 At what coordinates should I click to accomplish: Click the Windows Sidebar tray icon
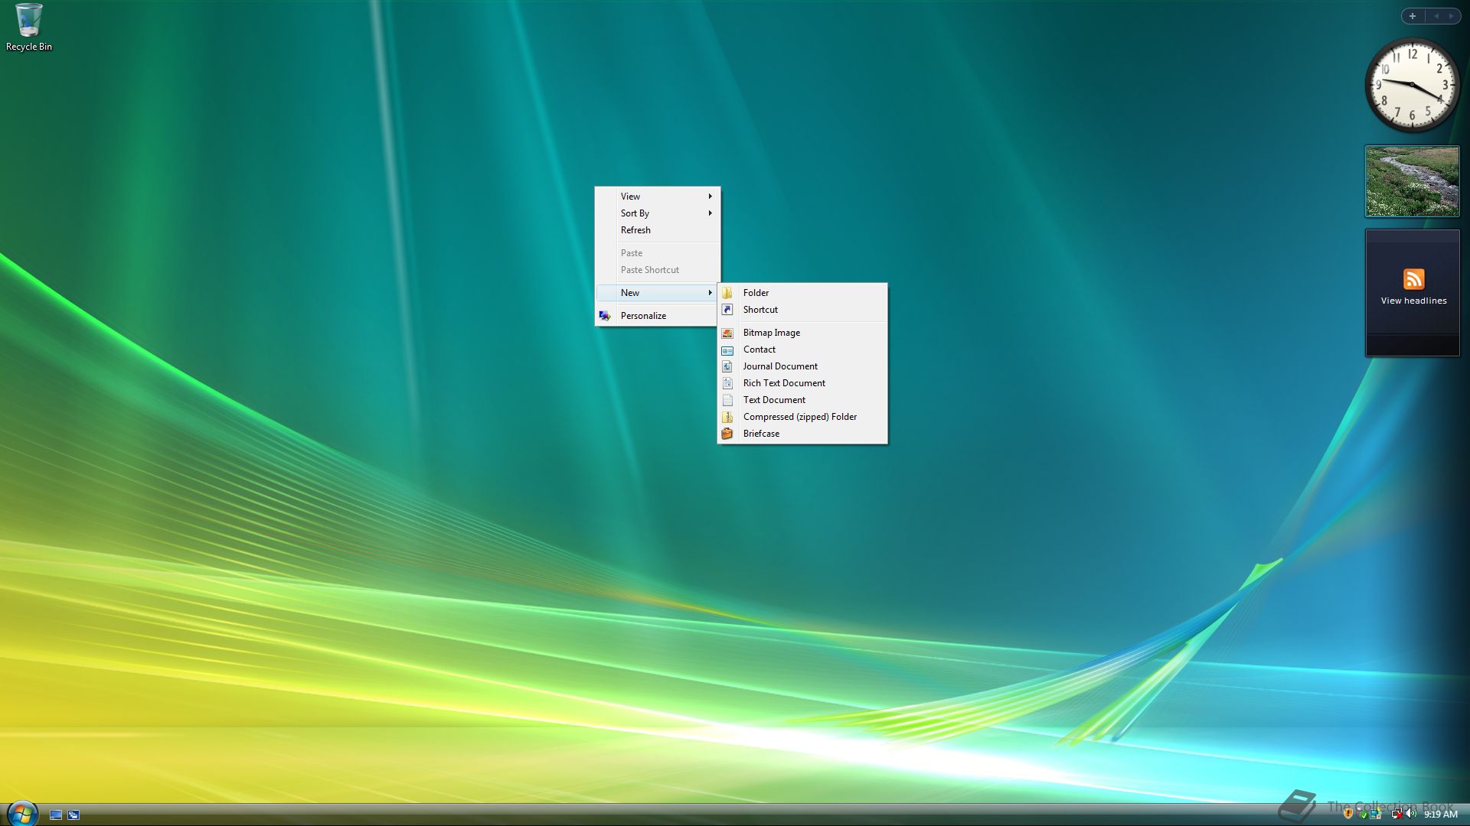(x=1376, y=813)
